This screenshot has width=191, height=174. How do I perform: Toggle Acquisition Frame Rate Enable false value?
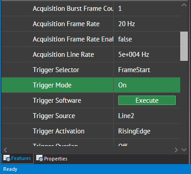[x=147, y=39]
